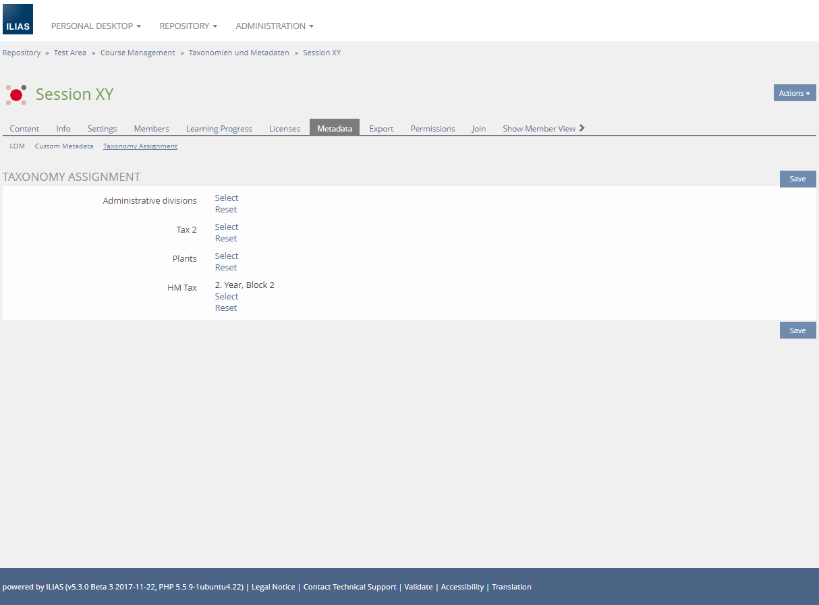Image resolution: width=819 pixels, height=605 pixels.
Task: Open the Learning Progress tab
Action: pos(219,129)
